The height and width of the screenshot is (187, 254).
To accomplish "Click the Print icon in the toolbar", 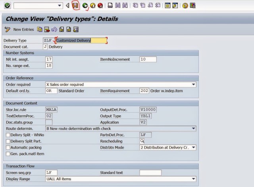I will (x=111, y=6).
